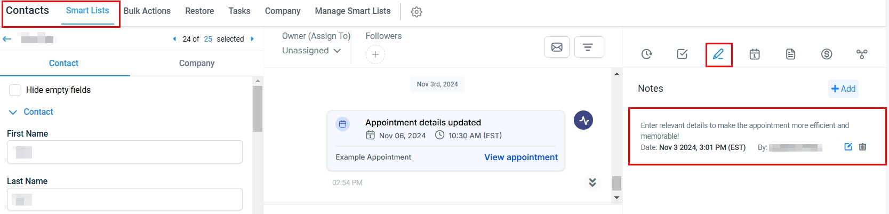
Task: Open the documents file icon
Action: [790, 54]
